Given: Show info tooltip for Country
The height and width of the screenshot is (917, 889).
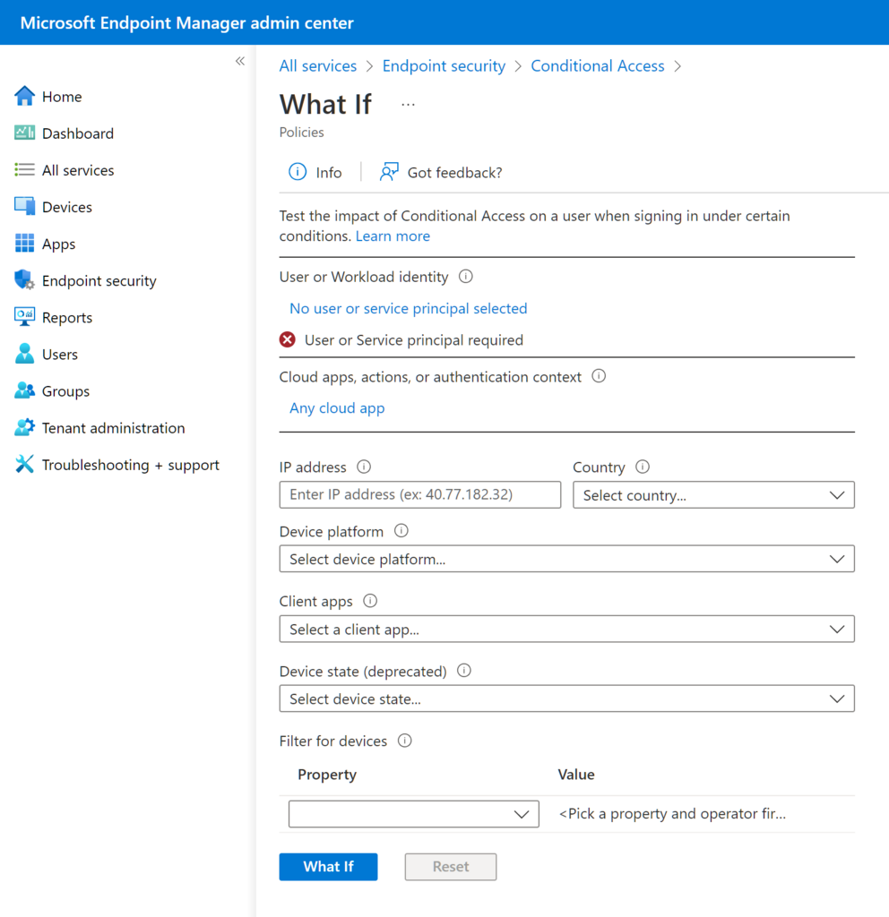Looking at the screenshot, I should coord(643,467).
